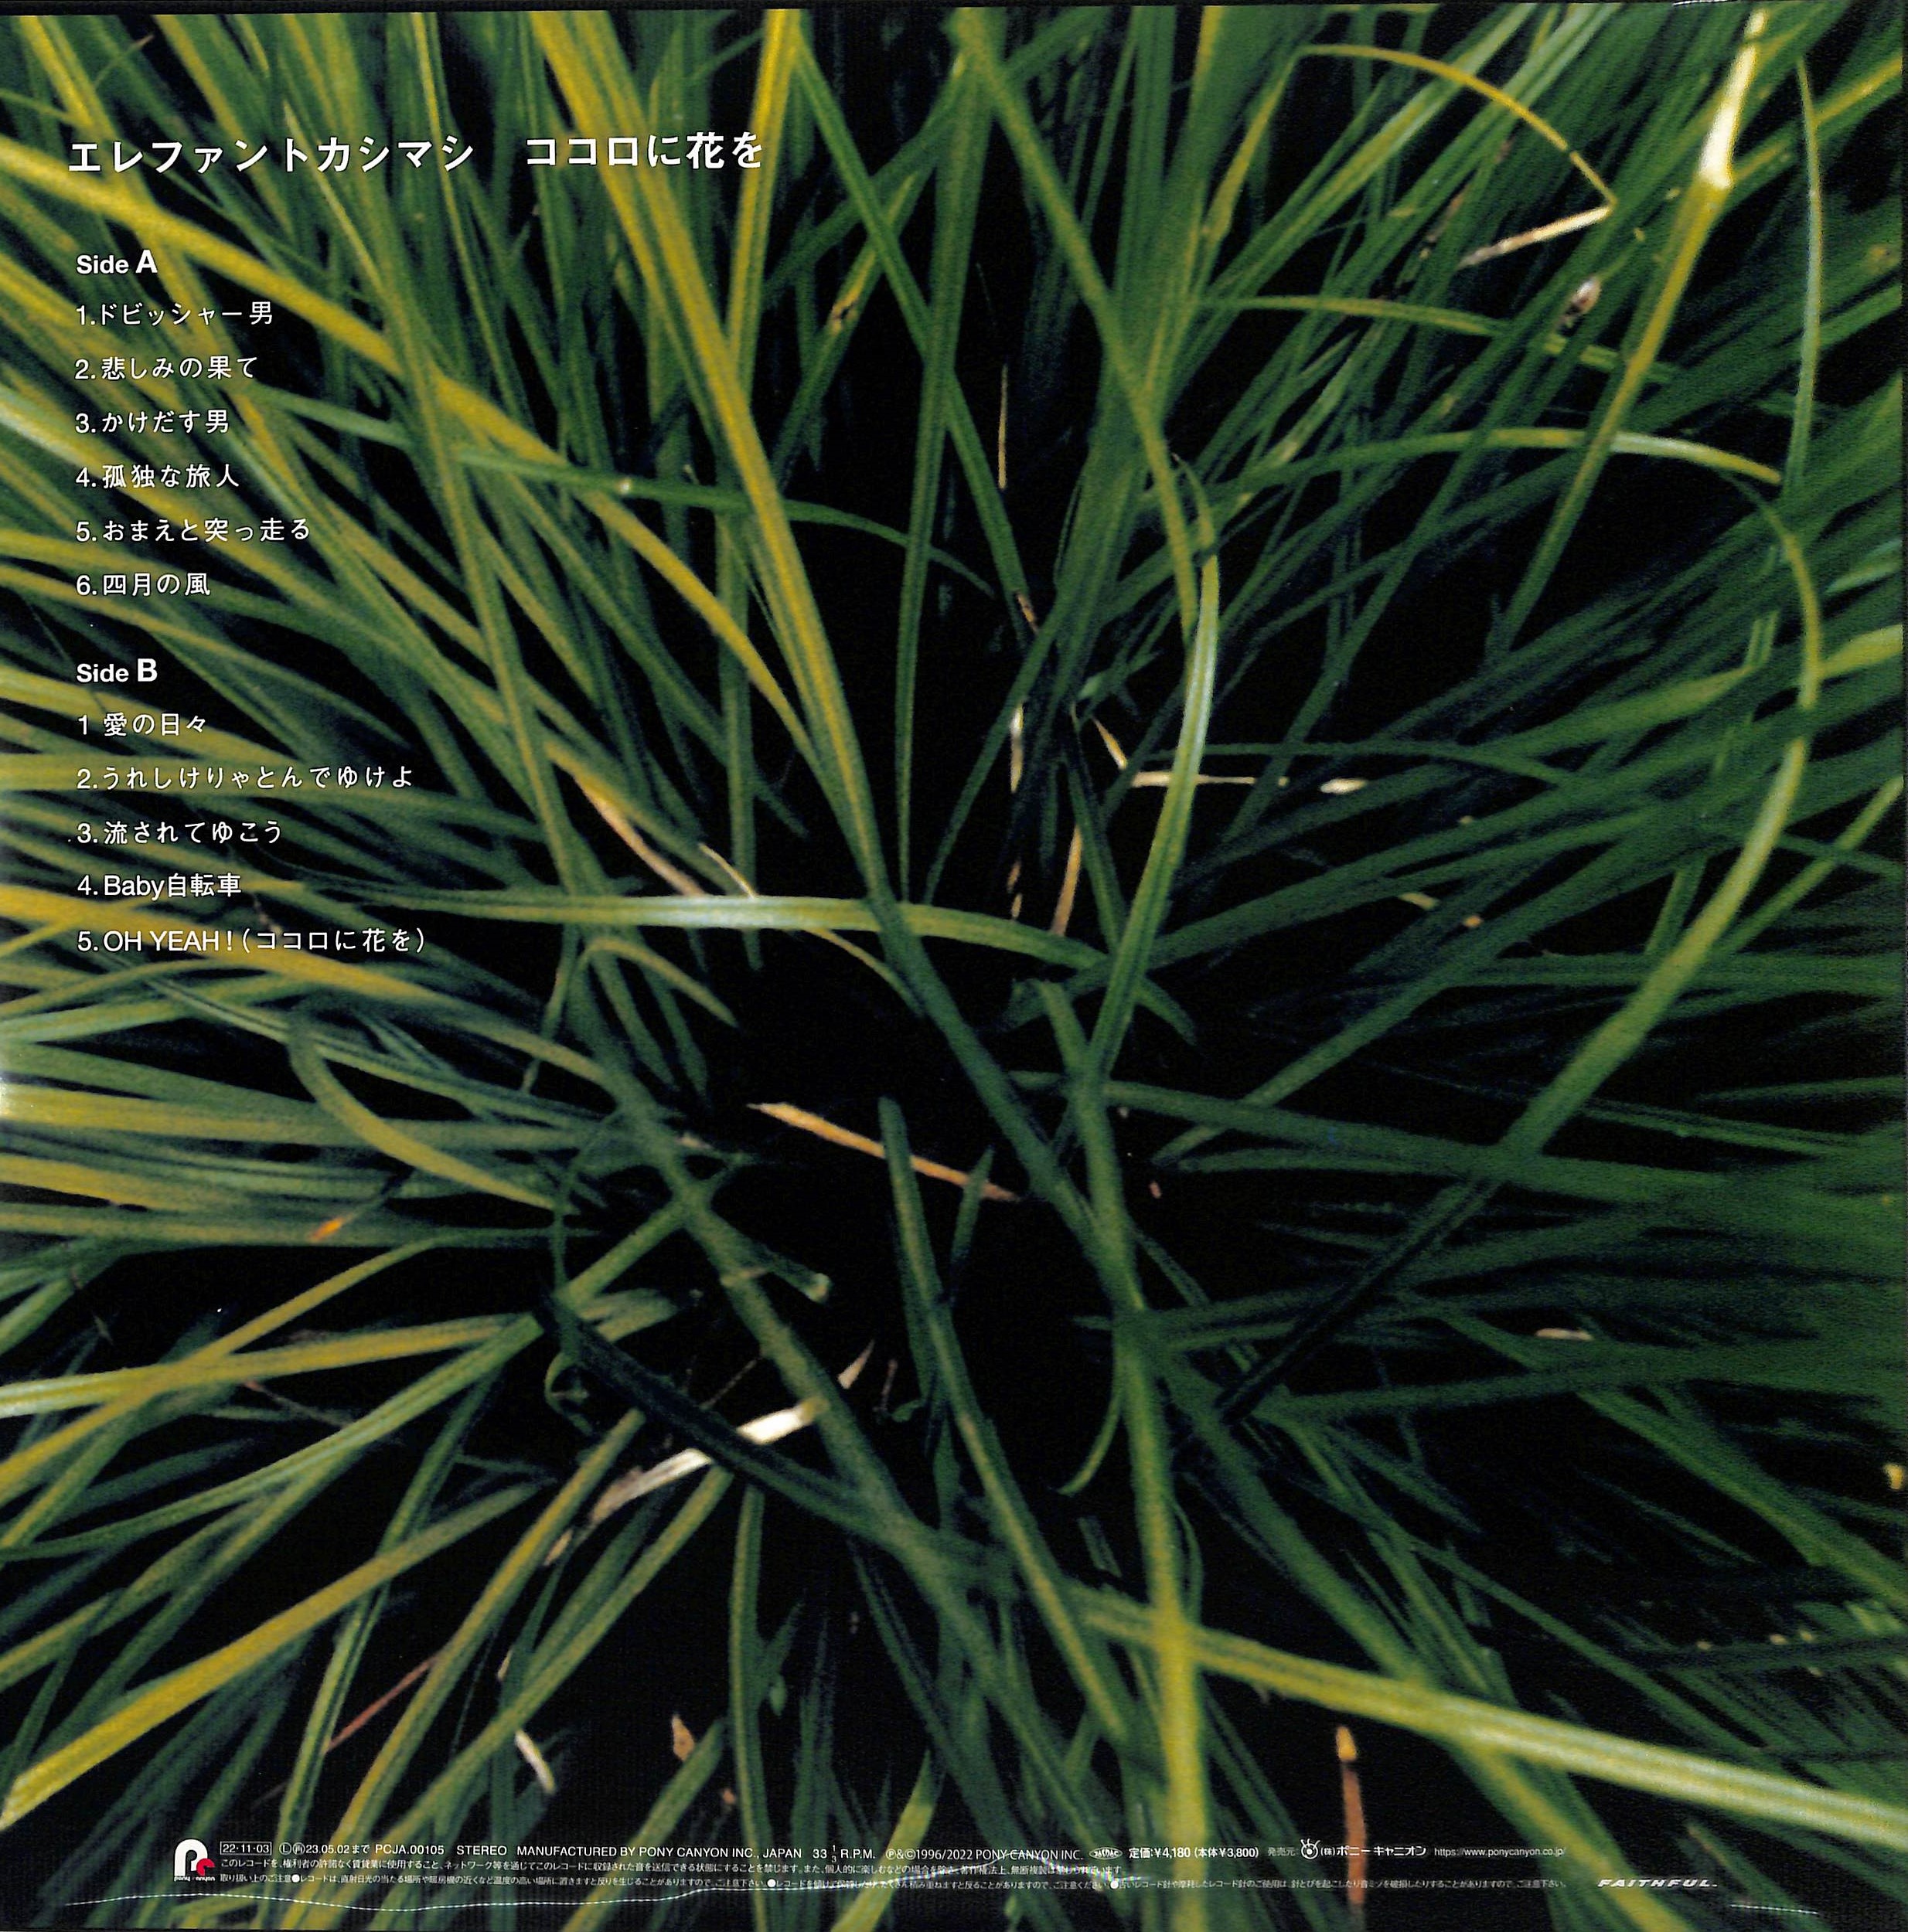The height and width of the screenshot is (1932, 1908).
Task: Select track うれしけりゃとんでゆけよ
Action: point(245,778)
